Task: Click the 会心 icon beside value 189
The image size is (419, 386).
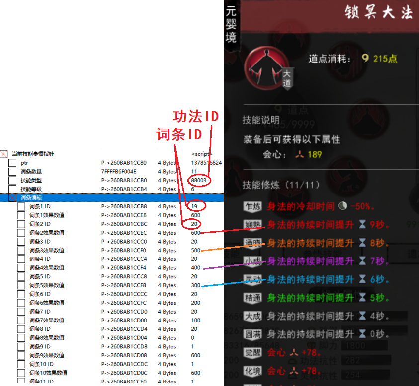Action: coord(298,155)
